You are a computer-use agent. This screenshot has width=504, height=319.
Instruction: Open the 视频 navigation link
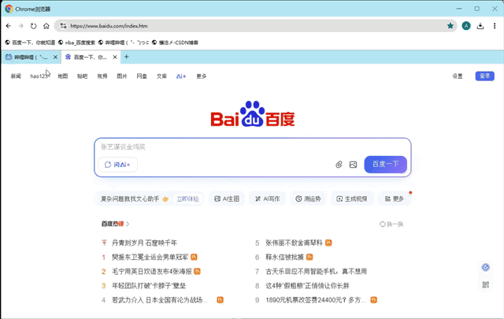[102, 76]
